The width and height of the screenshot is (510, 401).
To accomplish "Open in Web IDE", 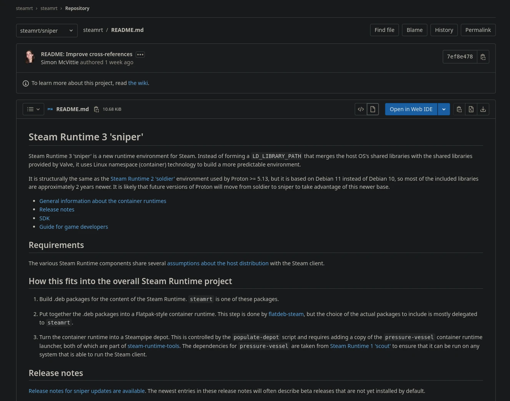I will coord(411,109).
